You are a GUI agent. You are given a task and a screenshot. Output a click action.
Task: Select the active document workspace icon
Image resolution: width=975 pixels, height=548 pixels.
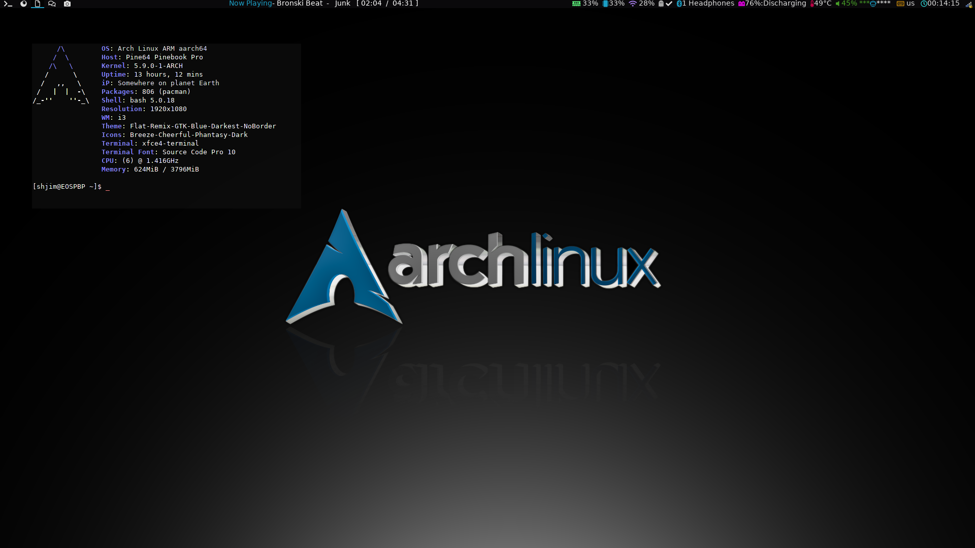37,4
